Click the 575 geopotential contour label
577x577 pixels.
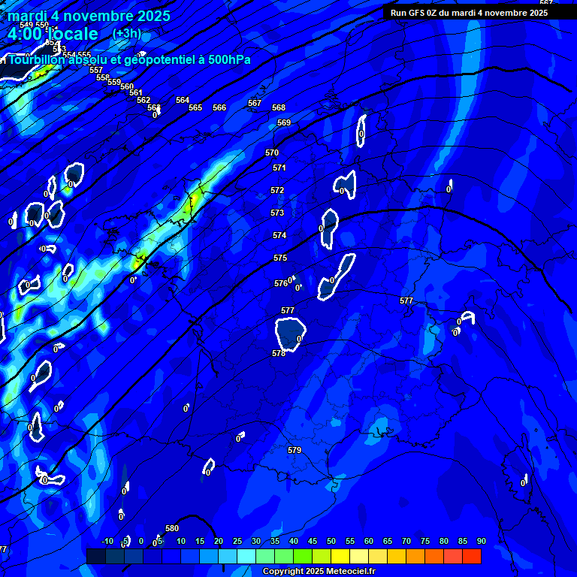tap(280, 258)
